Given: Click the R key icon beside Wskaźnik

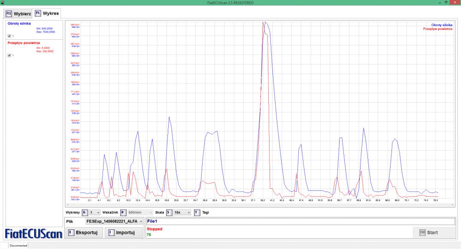Looking at the screenshot, I should (122, 212).
